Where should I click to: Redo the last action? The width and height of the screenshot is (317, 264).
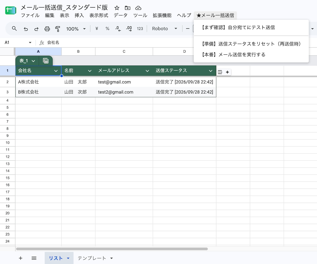36,29
